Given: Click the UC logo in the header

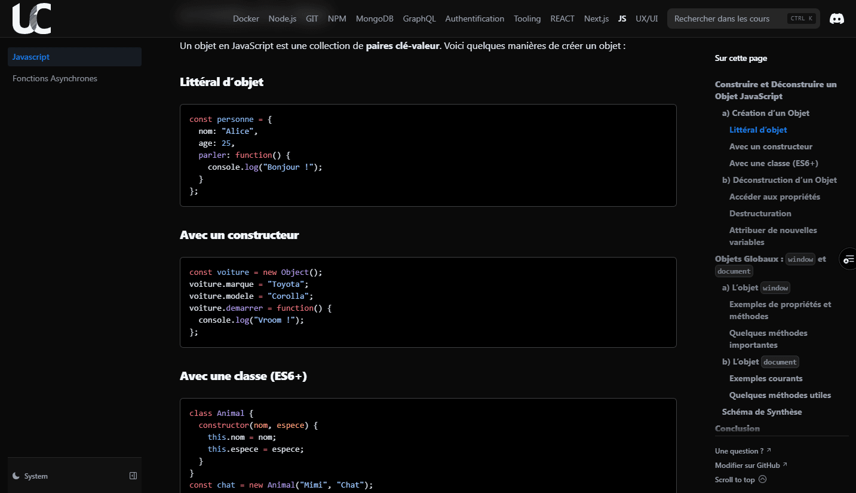Looking at the screenshot, I should click(x=32, y=19).
